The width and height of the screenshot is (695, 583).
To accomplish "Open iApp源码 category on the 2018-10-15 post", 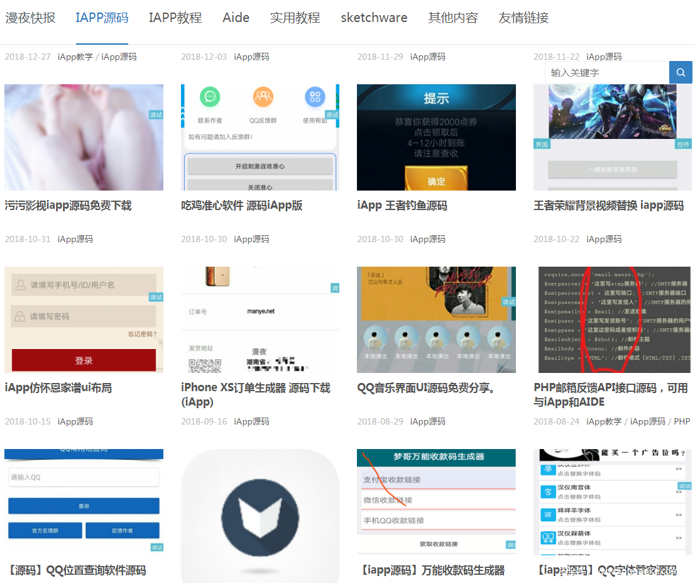I will (75, 421).
